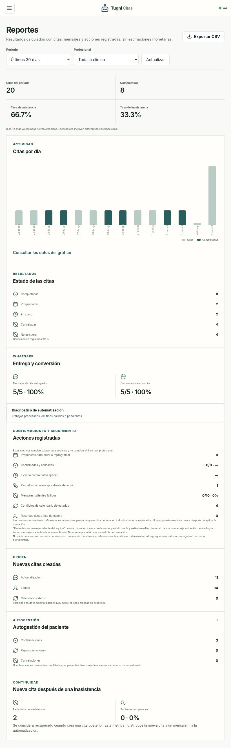
Task: Click the Actualizar button
Action: point(156,59)
